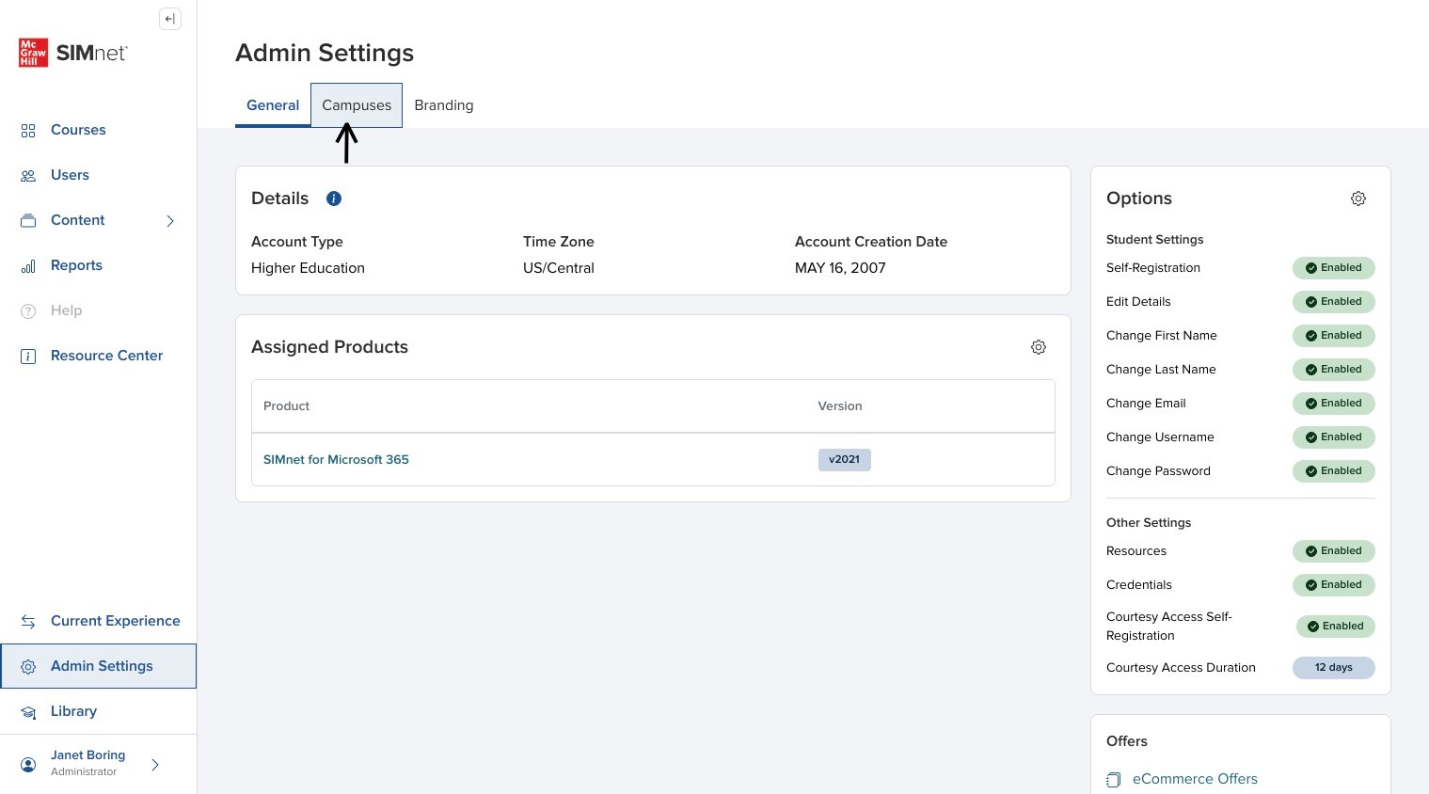
Task: Click the Content briefcase icon
Action: pos(28,221)
